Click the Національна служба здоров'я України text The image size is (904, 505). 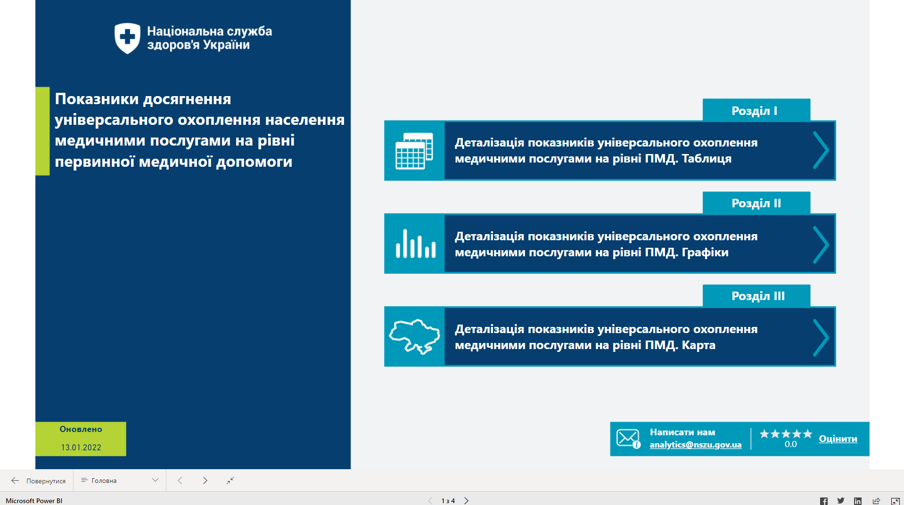coord(209,38)
